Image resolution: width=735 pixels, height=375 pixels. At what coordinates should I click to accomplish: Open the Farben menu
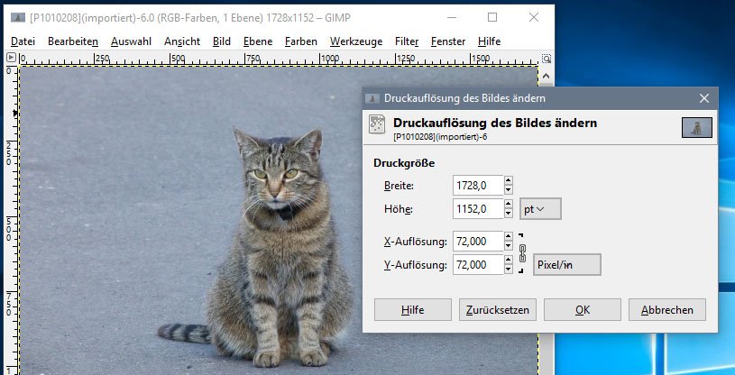click(x=301, y=41)
